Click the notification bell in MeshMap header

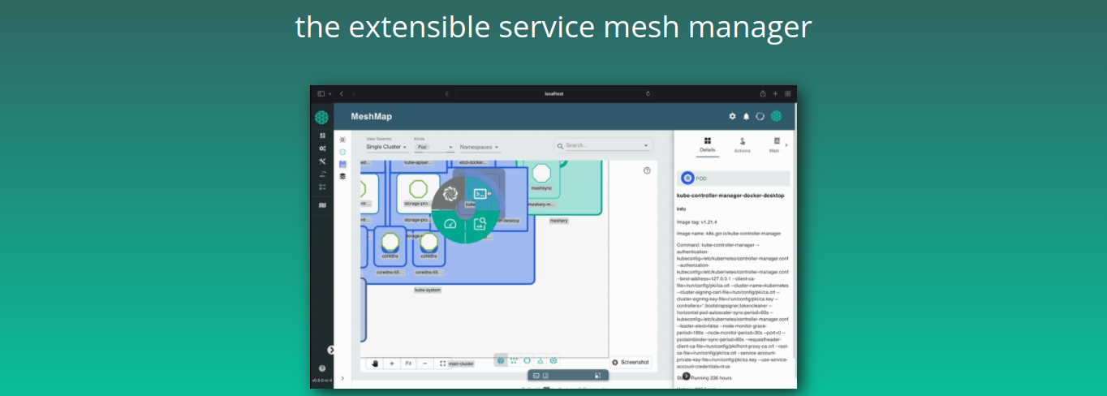click(746, 116)
